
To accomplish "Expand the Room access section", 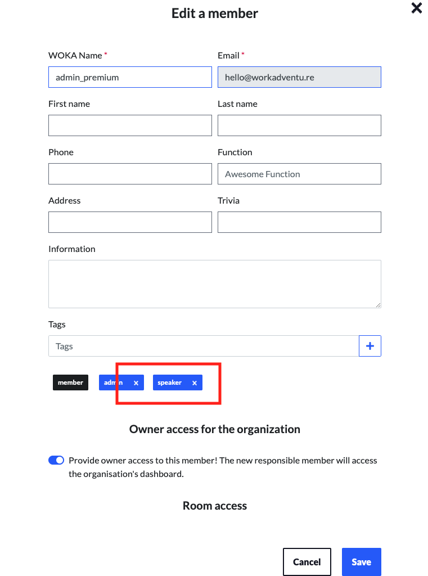I will pos(214,505).
